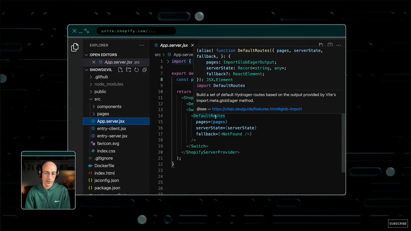The height and width of the screenshot is (231, 411).
Task: Open the source control changes icon in editor toolbar
Action: [321, 45]
